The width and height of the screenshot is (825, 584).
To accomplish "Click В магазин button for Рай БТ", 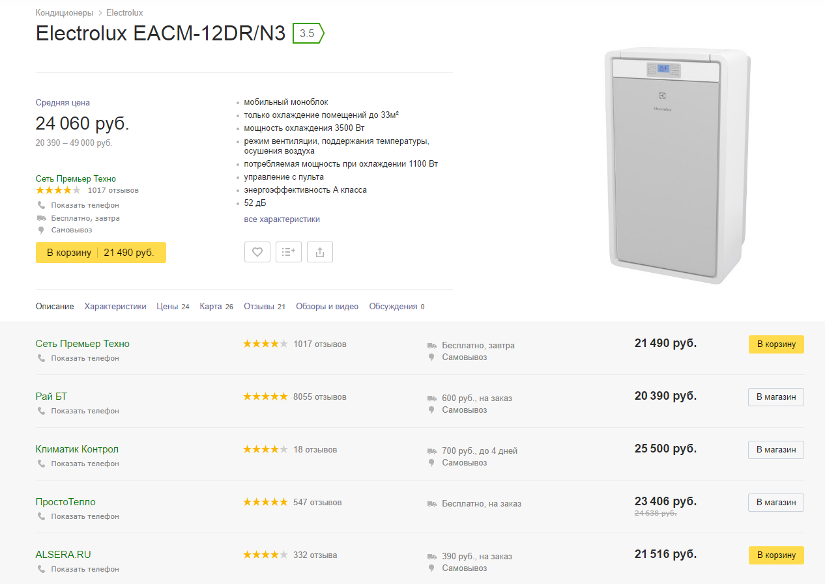I will point(775,397).
